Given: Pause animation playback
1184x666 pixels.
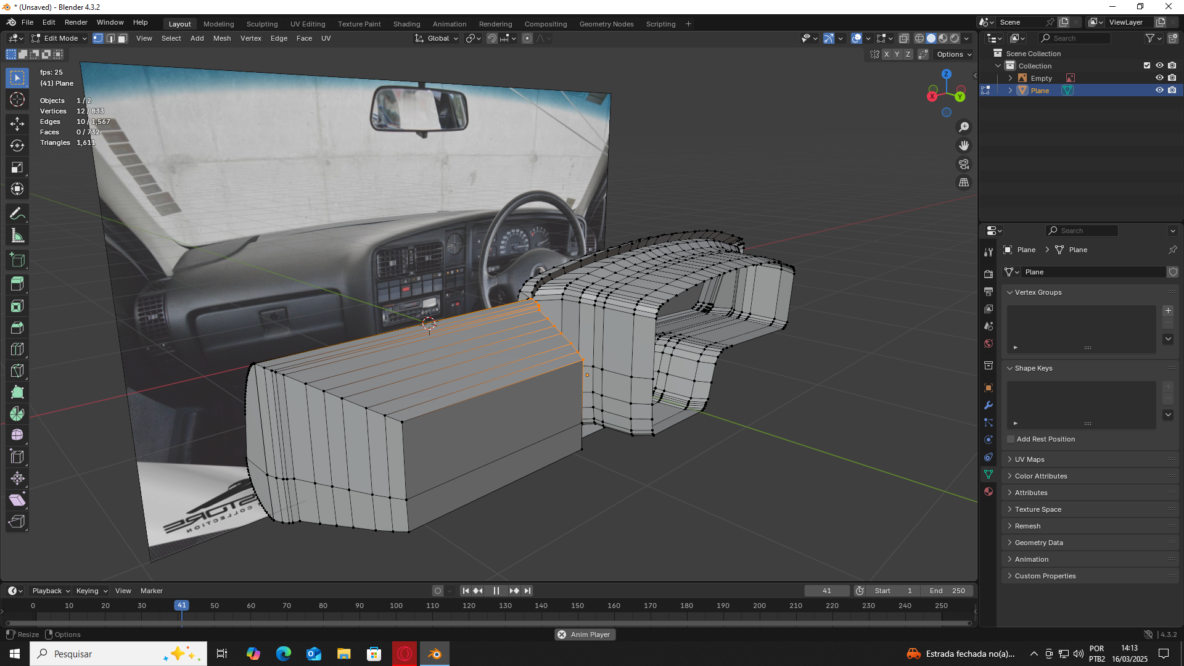Looking at the screenshot, I should point(496,591).
